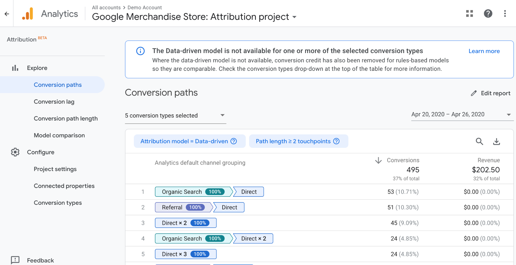
Task: Open Conversion lag report
Action: 54,102
